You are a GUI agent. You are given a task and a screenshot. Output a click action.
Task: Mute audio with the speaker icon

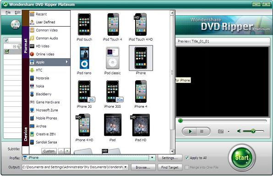(x=239, y=131)
